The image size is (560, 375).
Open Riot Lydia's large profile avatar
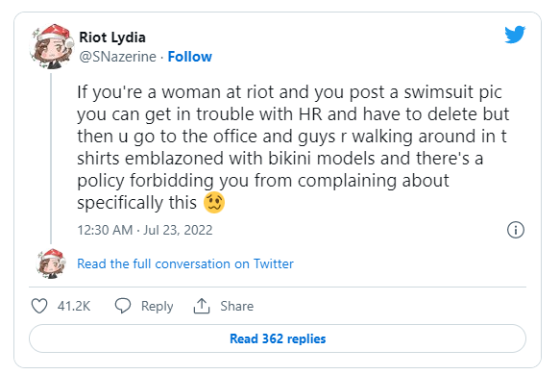coord(51,46)
